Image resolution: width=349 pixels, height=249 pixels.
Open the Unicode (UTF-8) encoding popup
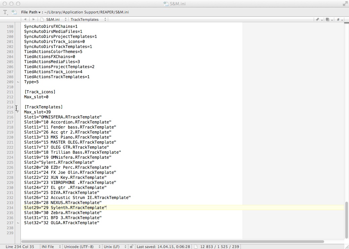[82, 247]
